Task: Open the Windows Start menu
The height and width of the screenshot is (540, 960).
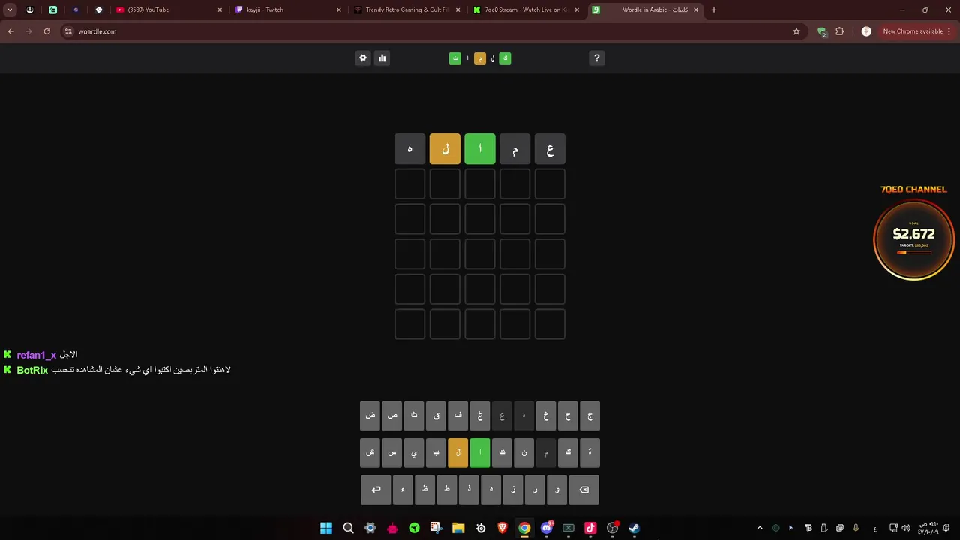Action: tap(326, 528)
